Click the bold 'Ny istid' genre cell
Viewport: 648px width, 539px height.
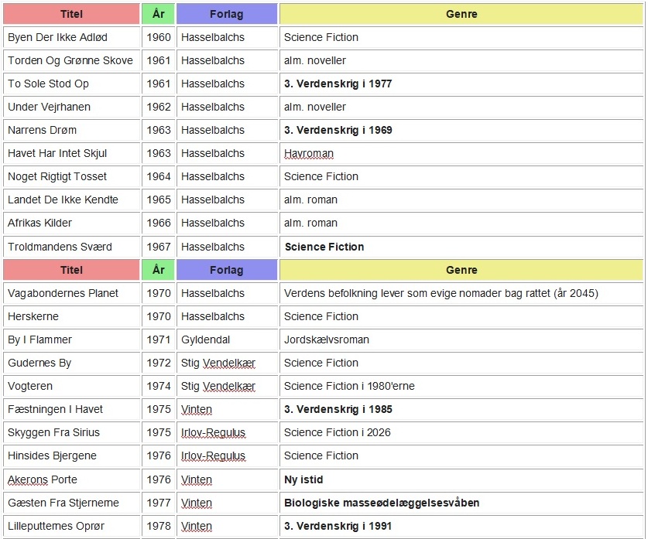pyautogui.click(x=303, y=479)
